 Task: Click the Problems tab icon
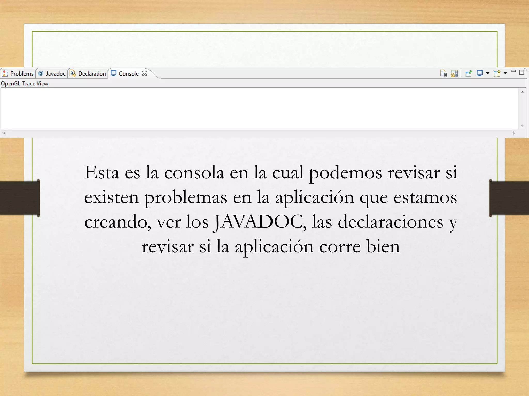click(x=5, y=73)
